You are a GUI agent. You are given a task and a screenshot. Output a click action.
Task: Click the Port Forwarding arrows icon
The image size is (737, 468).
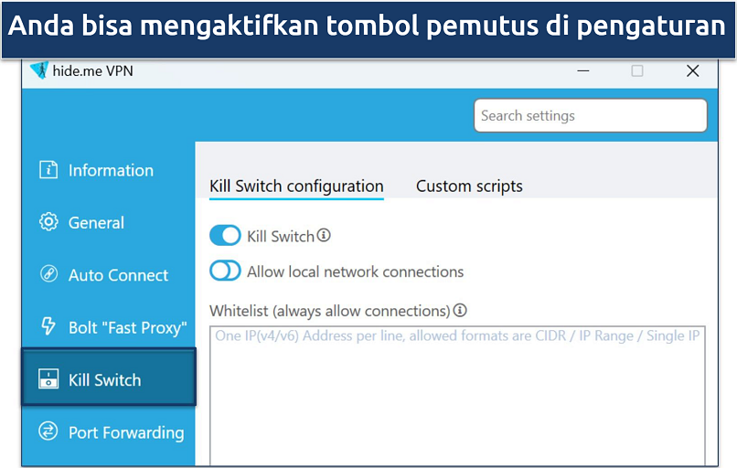pyautogui.click(x=48, y=431)
